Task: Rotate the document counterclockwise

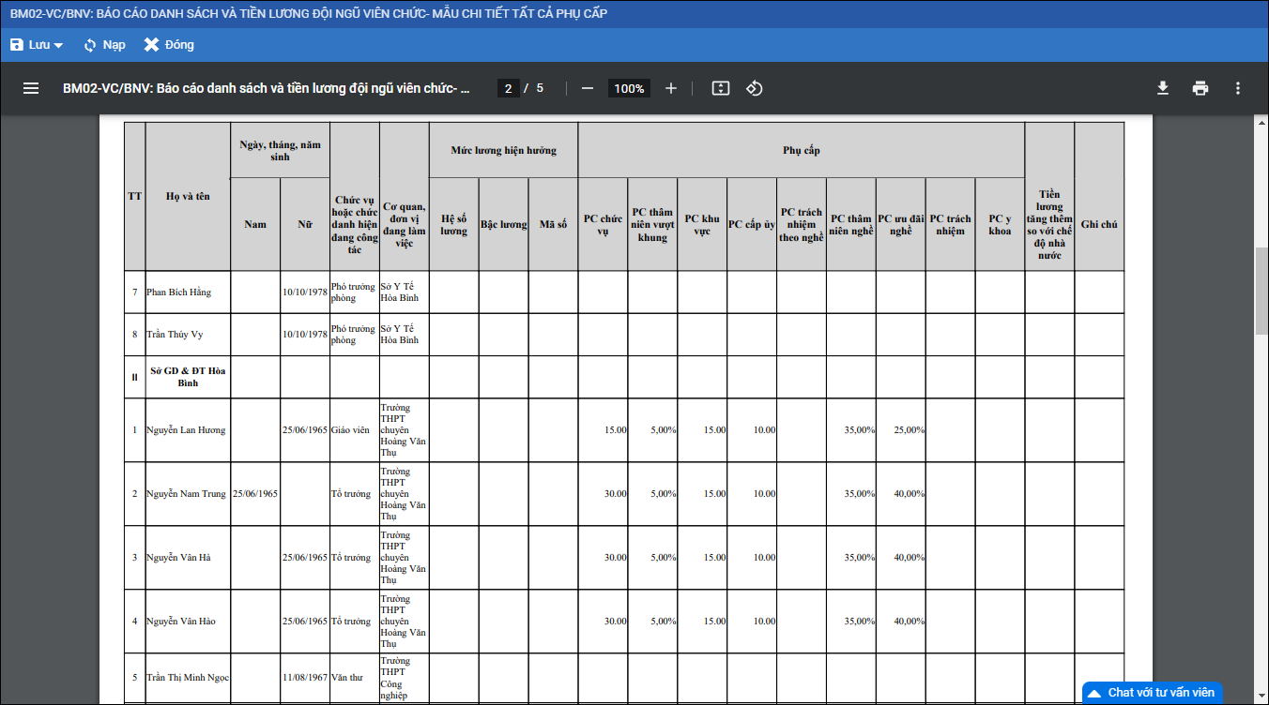Action: pos(754,88)
